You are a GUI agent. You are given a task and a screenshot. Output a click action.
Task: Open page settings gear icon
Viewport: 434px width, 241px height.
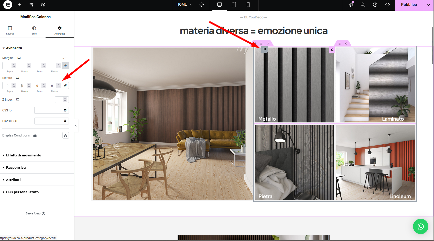(x=202, y=5)
